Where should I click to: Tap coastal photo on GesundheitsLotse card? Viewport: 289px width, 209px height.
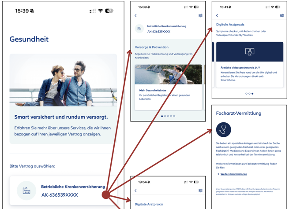(x=168, y=74)
